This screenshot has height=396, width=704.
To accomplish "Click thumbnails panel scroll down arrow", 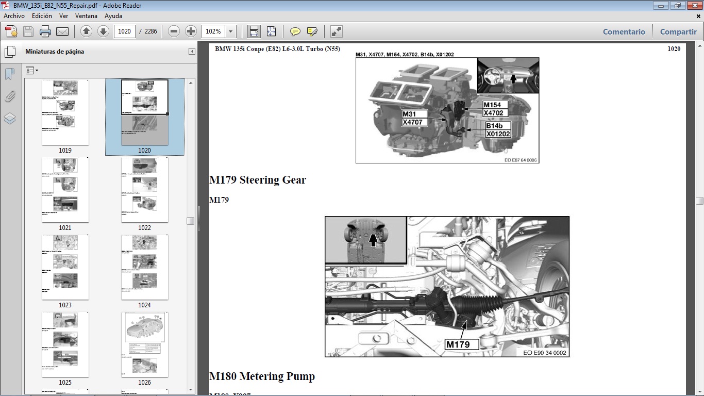I will tap(191, 389).
